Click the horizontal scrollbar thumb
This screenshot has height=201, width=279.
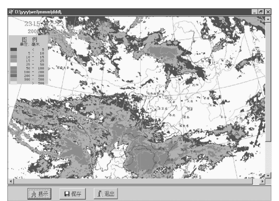pyautogui.click(x=133, y=181)
